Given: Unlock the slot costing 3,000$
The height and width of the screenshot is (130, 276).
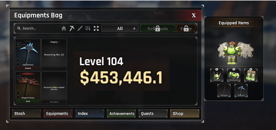Looking at the screenshot, I should coord(54,87).
